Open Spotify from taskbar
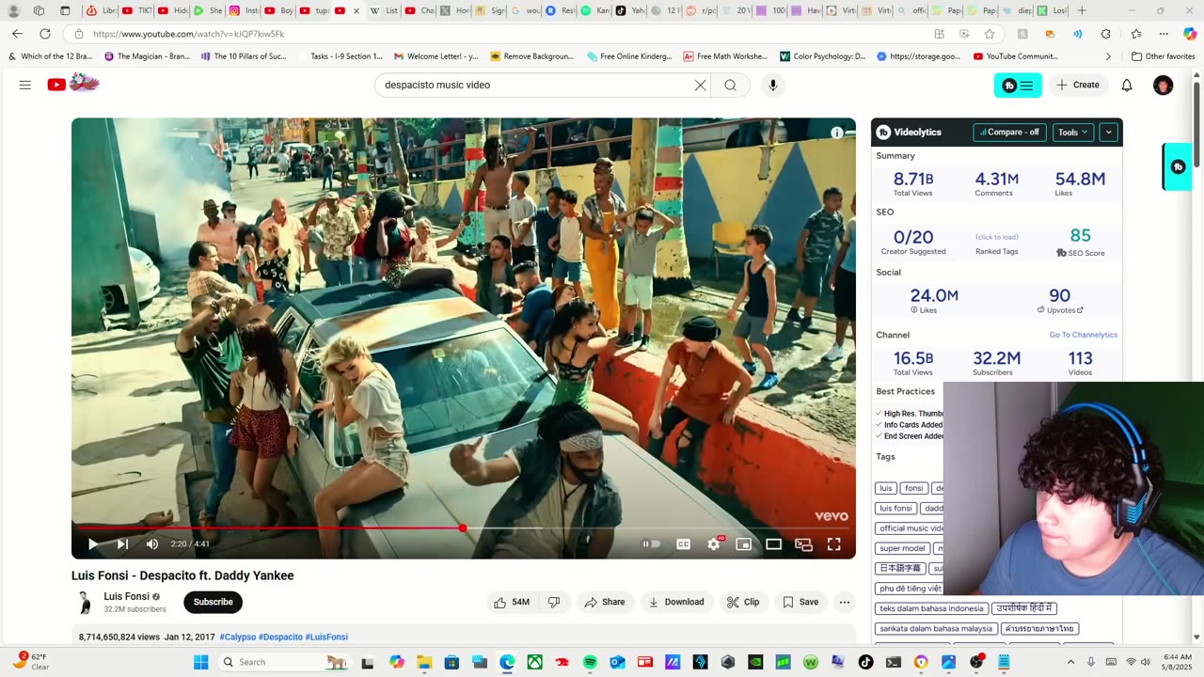Screen dimensions: 1204x677 [590, 662]
